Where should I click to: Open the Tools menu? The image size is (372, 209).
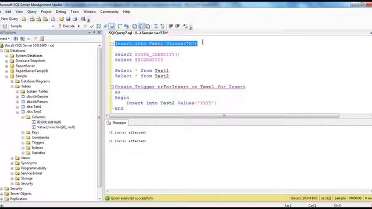(x=74, y=12)
